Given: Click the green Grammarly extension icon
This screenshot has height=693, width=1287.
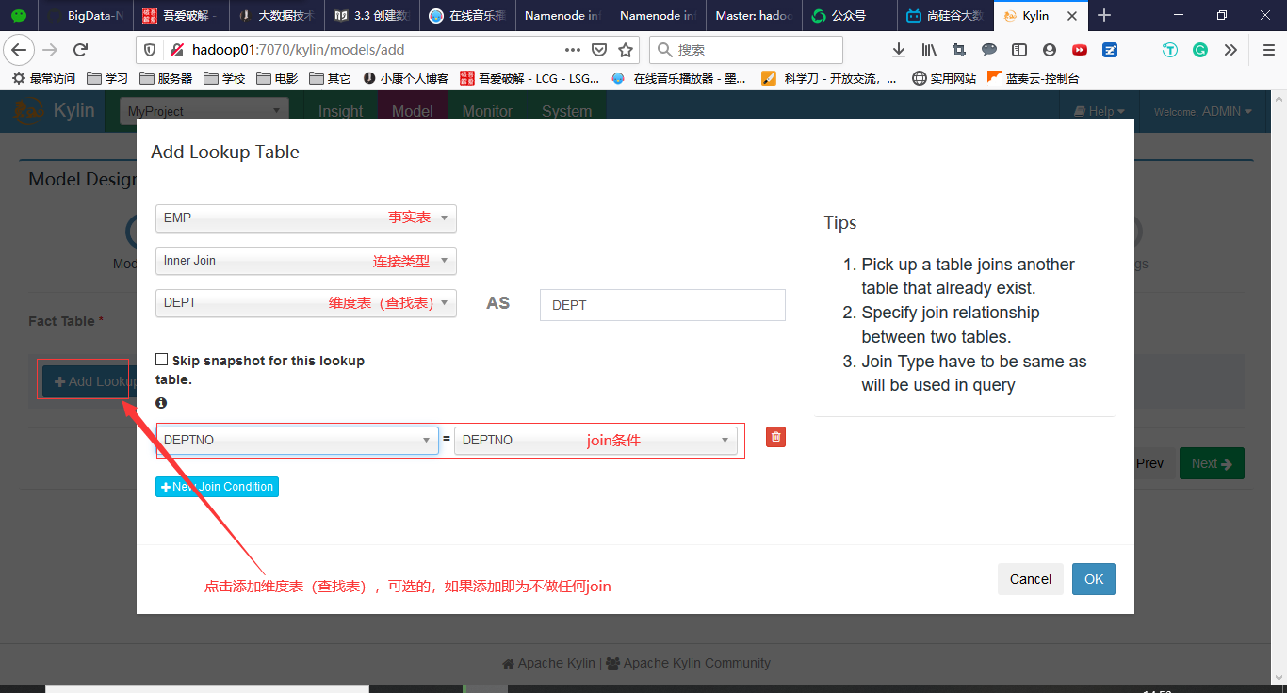Looking at the screenshot, I should 1200,50.
